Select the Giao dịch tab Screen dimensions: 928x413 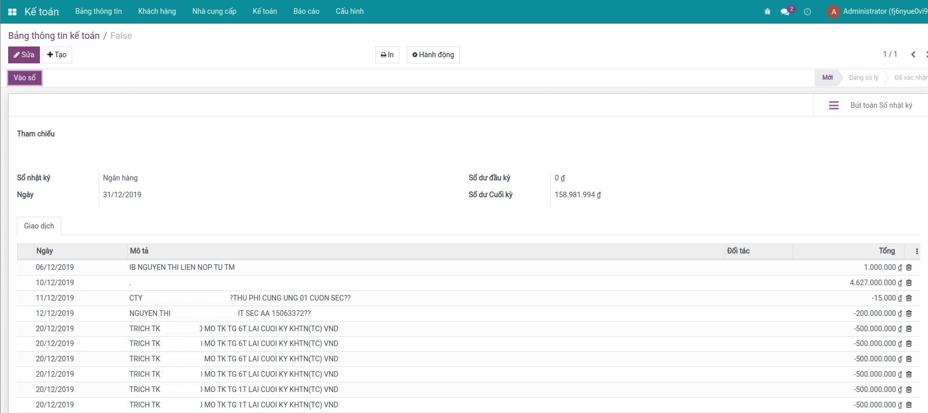pyautogui.click(x=39, y=226)
